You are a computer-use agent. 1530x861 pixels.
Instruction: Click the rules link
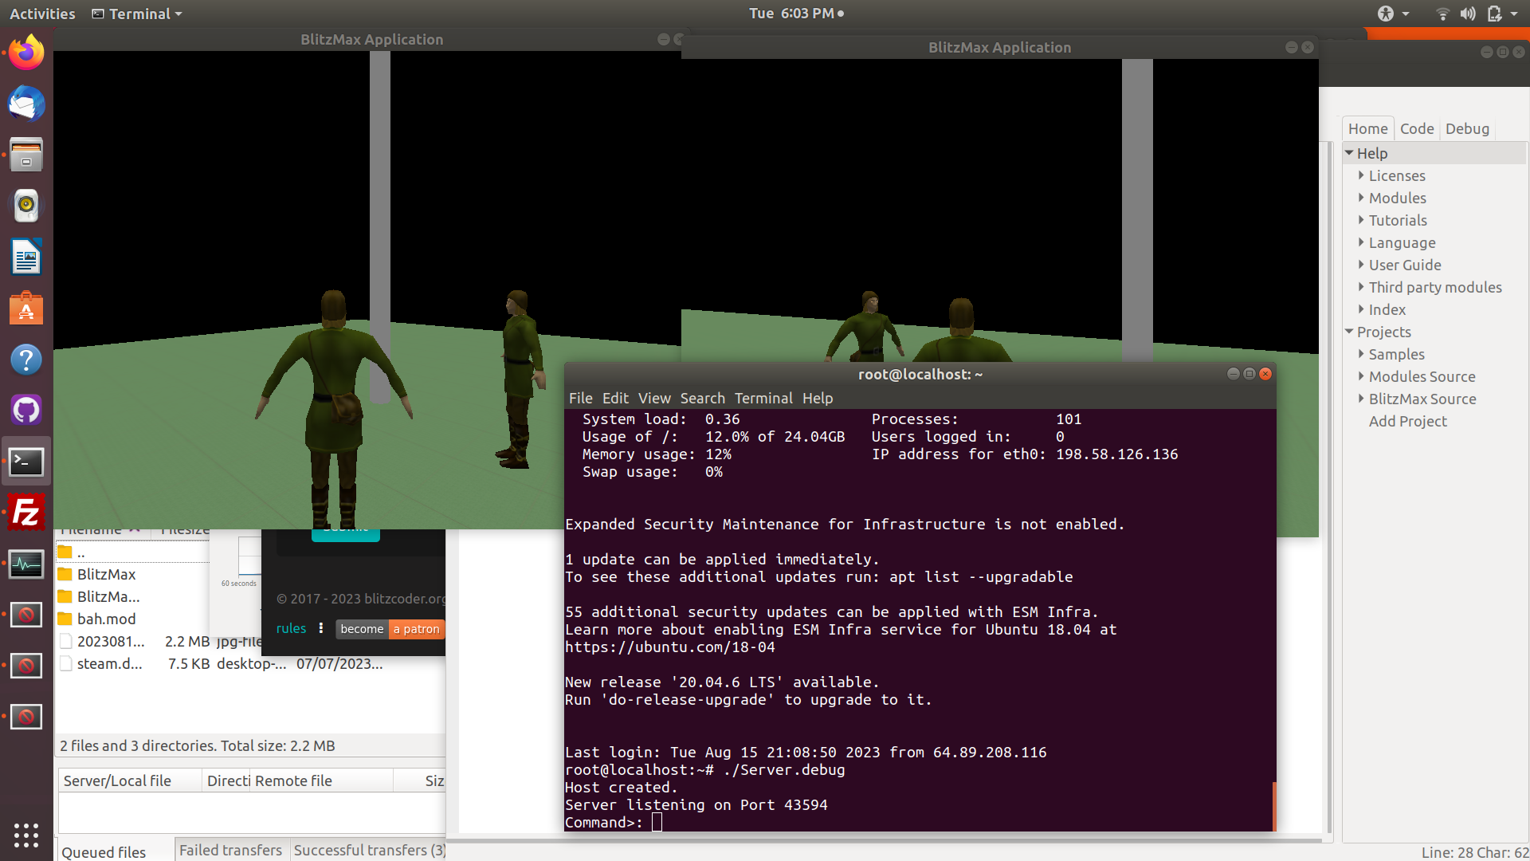point(291,628)
